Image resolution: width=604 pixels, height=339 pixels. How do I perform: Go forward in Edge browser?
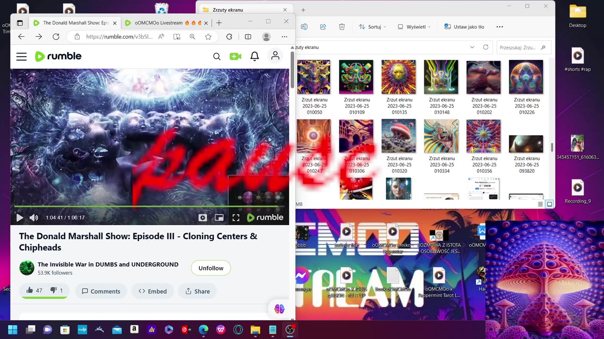click(x=39, y=36)
